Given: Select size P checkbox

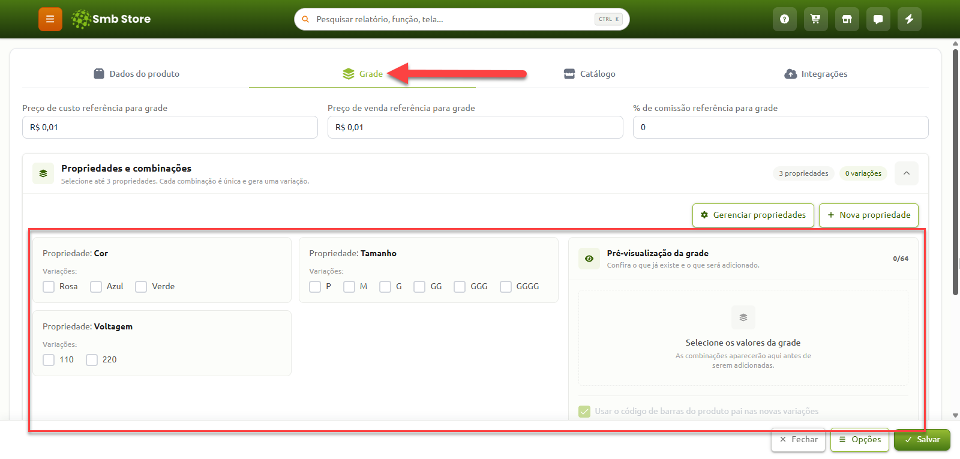Looking at the screenshot, I should (x=315, y=287).
